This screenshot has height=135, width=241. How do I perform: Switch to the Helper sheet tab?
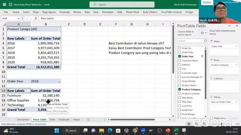point(76,120)
